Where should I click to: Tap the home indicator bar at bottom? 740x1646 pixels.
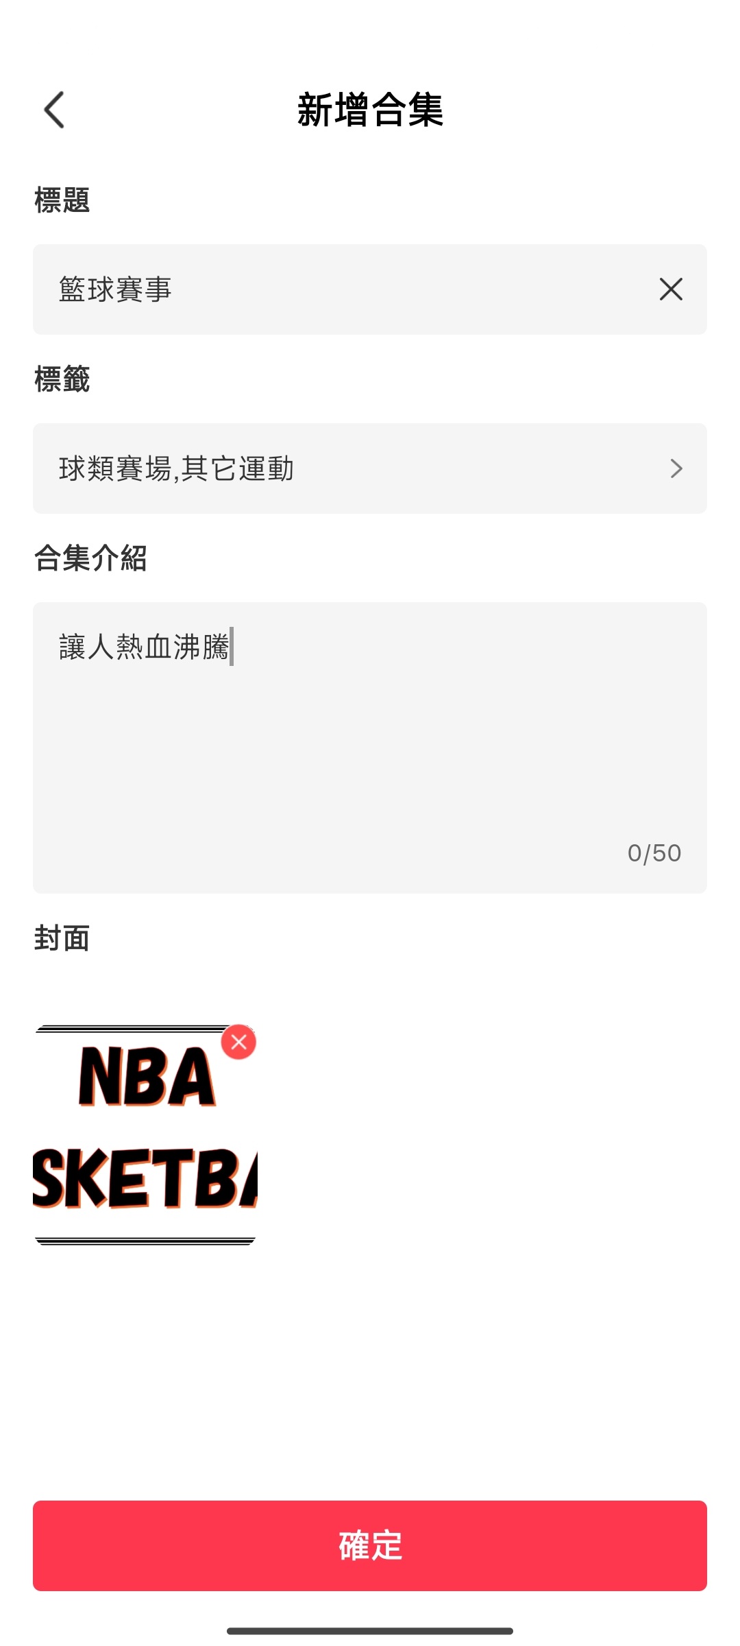370,1631
